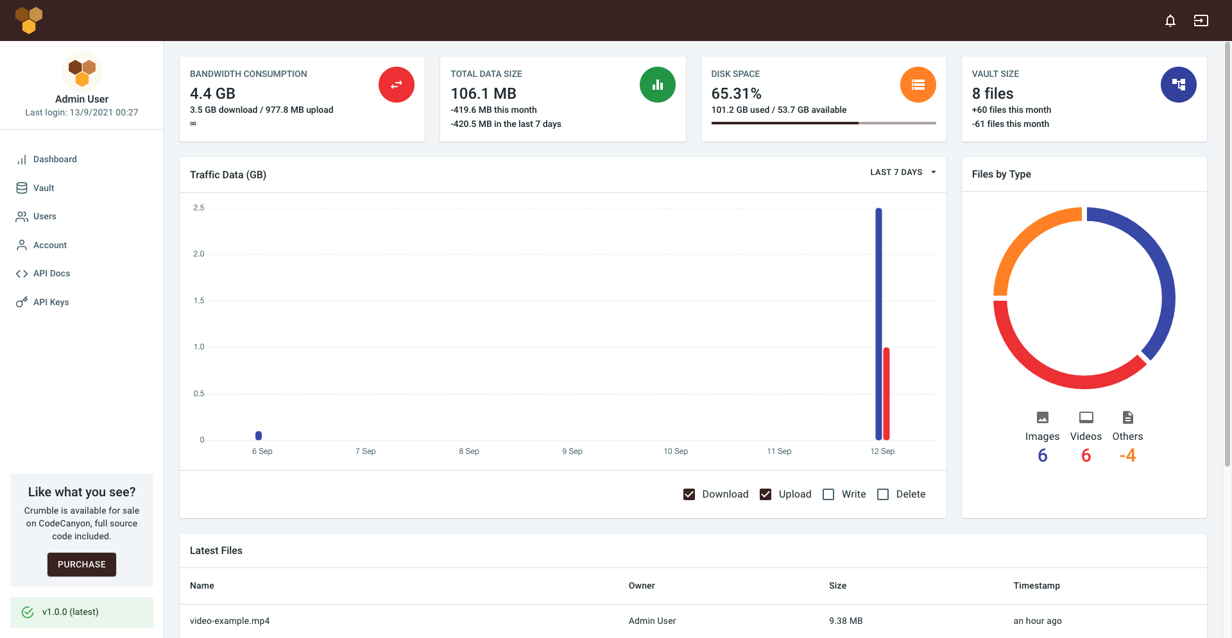This screenshot has width=1232, height=638.
Task: Go to the Users page
Action: pos(44,216)
